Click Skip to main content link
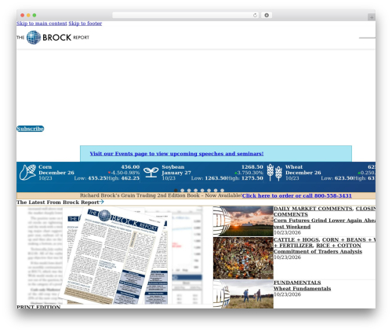 42,24
